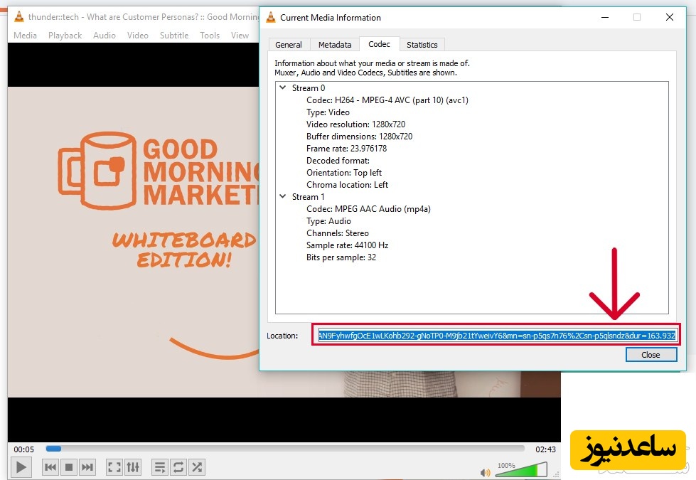Stop playback with the square button
This screenshot has height=480, width=696.
coord(69,467)
